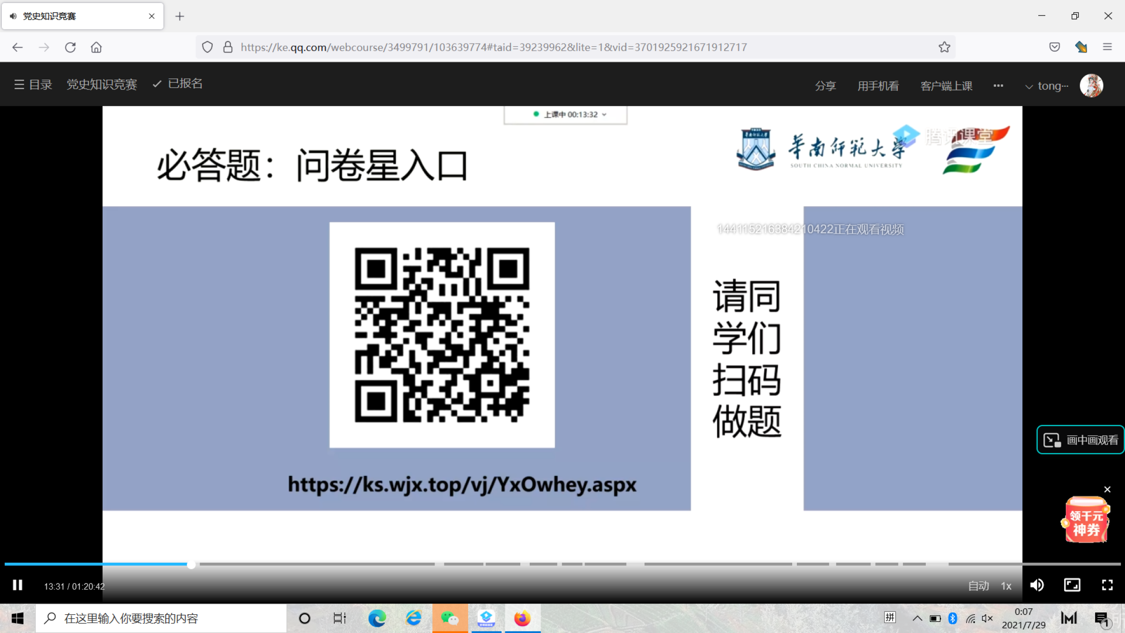Open Windows Task View
This screenshot has width=1125, height=633.
pos(339,618)
